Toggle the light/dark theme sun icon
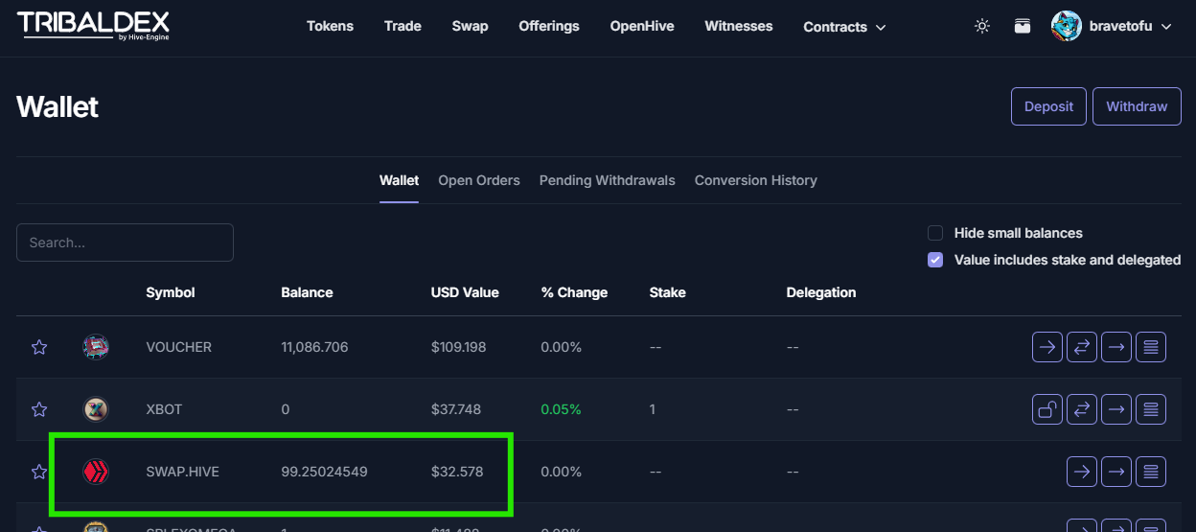The image size is (1196, 532). [x=982, y=26]
